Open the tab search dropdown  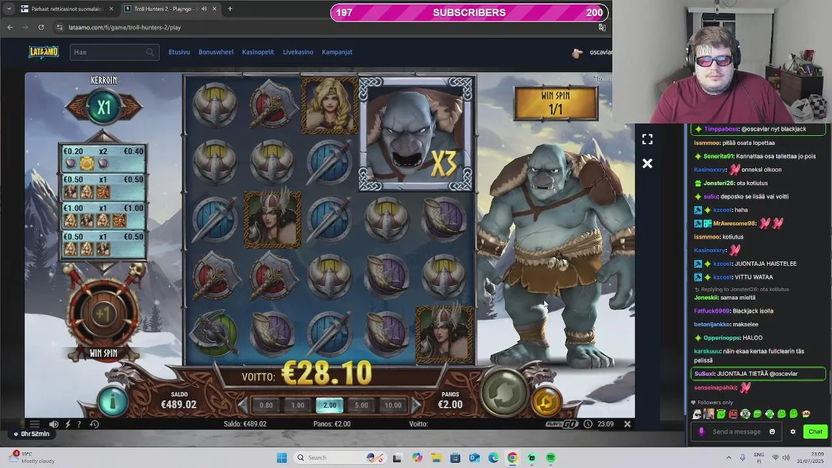[x=8, y=9]
